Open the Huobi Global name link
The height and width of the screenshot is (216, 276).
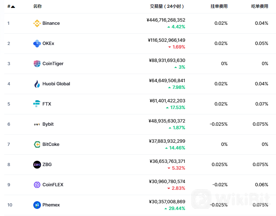[56, 84]
